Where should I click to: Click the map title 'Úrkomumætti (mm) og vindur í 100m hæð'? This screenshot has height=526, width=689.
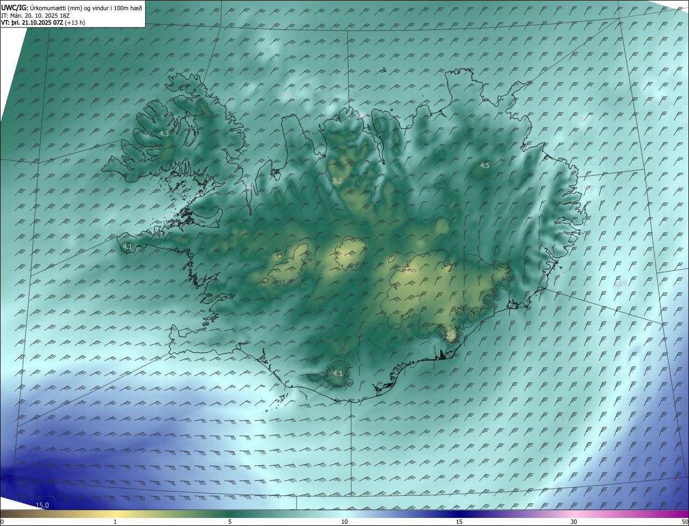click(x=86, y=8)
